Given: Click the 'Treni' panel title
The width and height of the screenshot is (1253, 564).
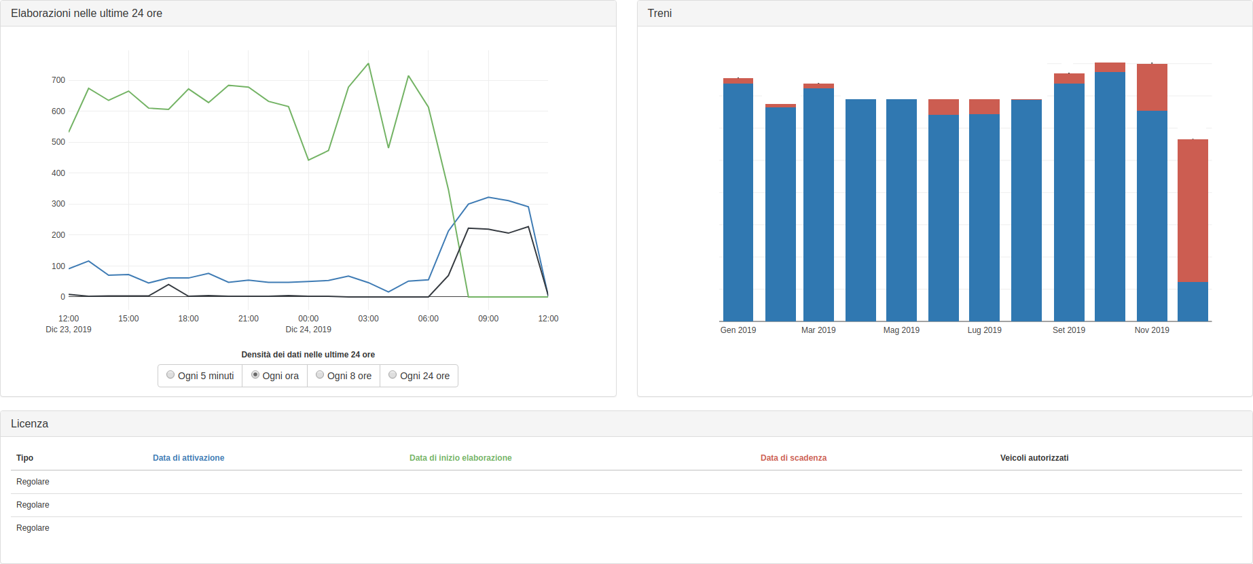Looking at the screenshot, I should pyautogui.click(x=659, y=14).
